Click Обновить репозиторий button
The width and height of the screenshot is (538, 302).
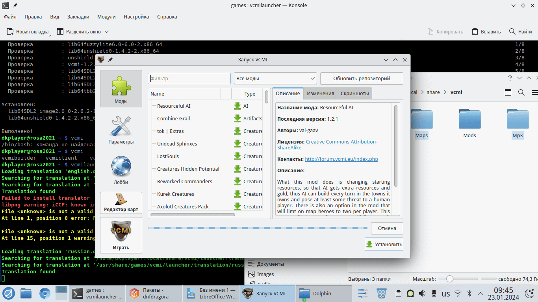coord(362,78)
